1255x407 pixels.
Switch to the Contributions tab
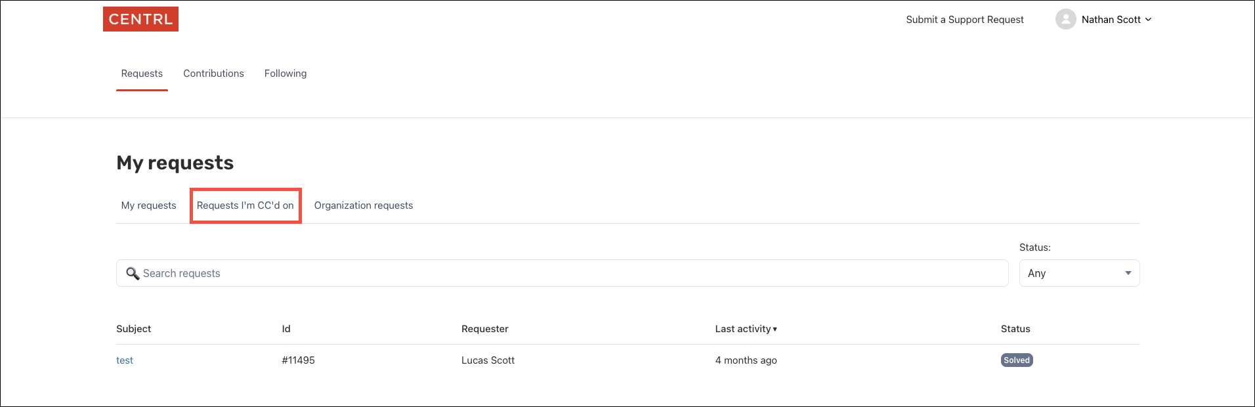click(213, 74)
